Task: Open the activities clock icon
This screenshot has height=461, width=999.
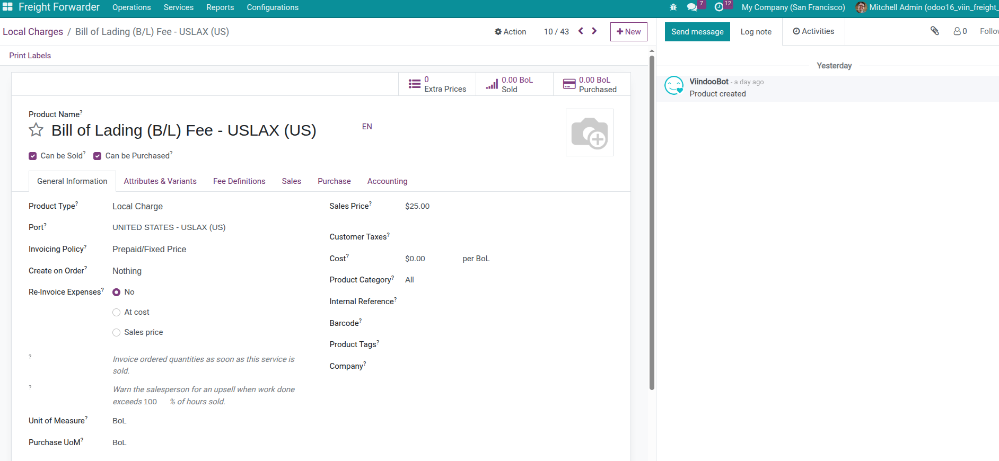Action: coord(719,7)
